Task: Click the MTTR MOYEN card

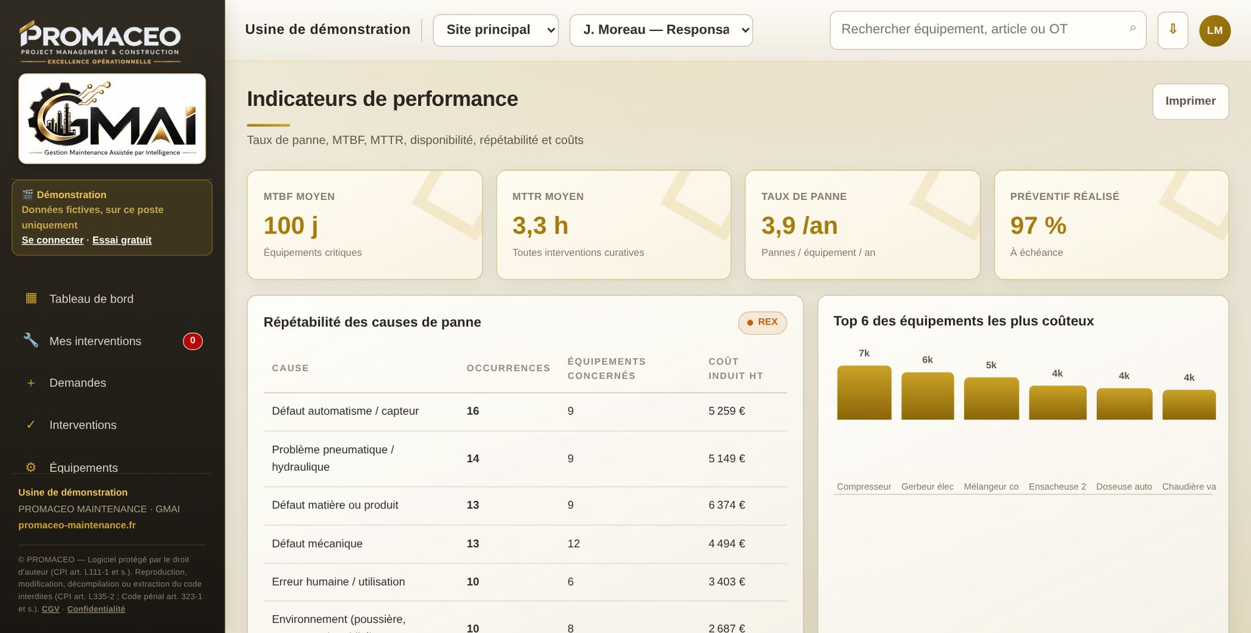Action: [x=614, y=225]
